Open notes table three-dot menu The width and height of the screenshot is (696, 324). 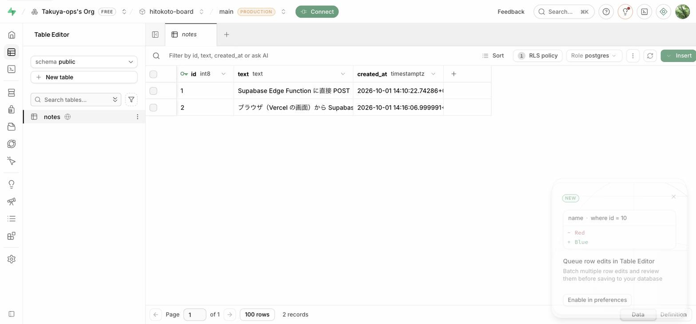point(138,117)
